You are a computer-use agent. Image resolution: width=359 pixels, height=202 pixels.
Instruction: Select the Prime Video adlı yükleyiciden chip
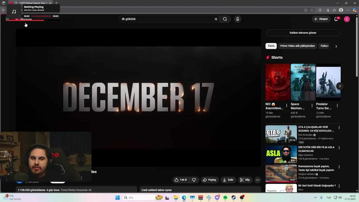point(297,46)
